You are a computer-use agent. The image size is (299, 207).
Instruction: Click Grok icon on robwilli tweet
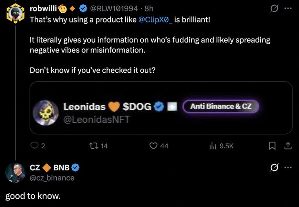tap(274, 8)
